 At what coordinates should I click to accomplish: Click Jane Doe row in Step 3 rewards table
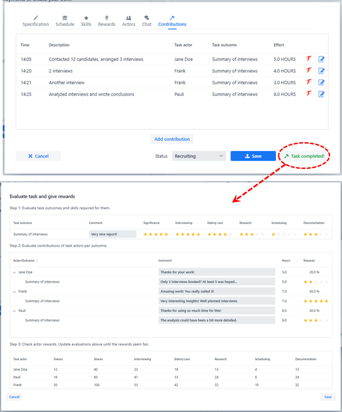tap(171, 369)
